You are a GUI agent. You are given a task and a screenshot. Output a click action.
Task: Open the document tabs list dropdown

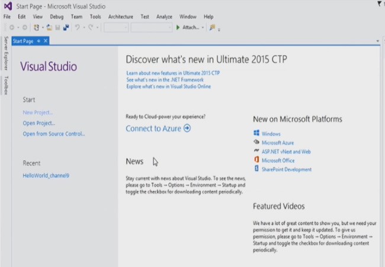[378, 41]
